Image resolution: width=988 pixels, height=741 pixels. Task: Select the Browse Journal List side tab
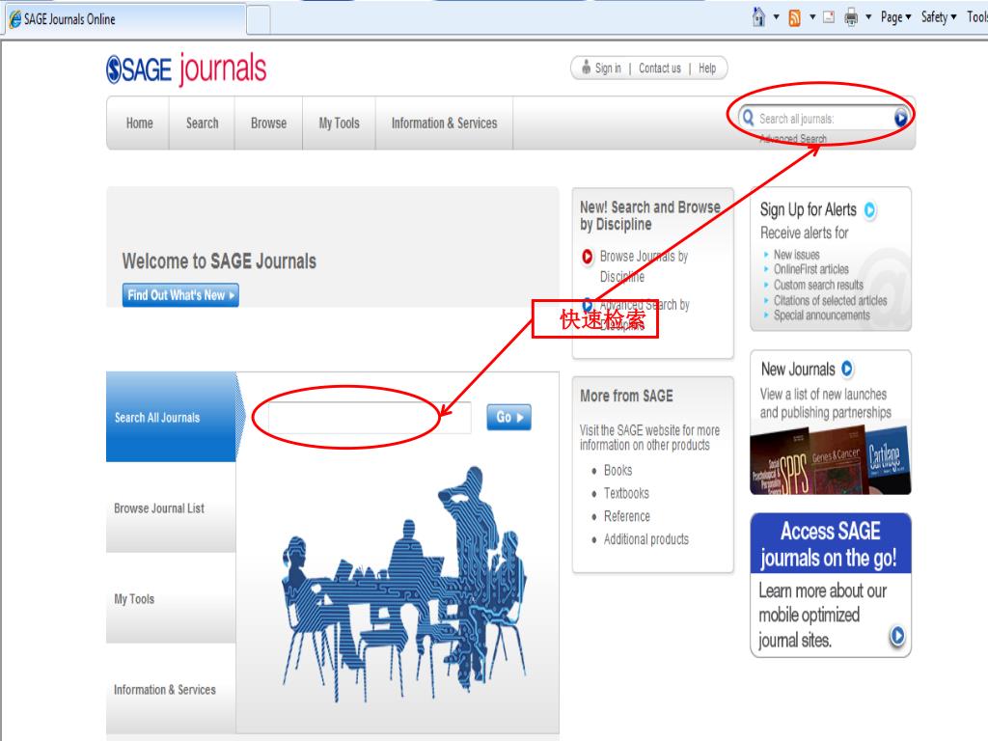coord(172,508)
